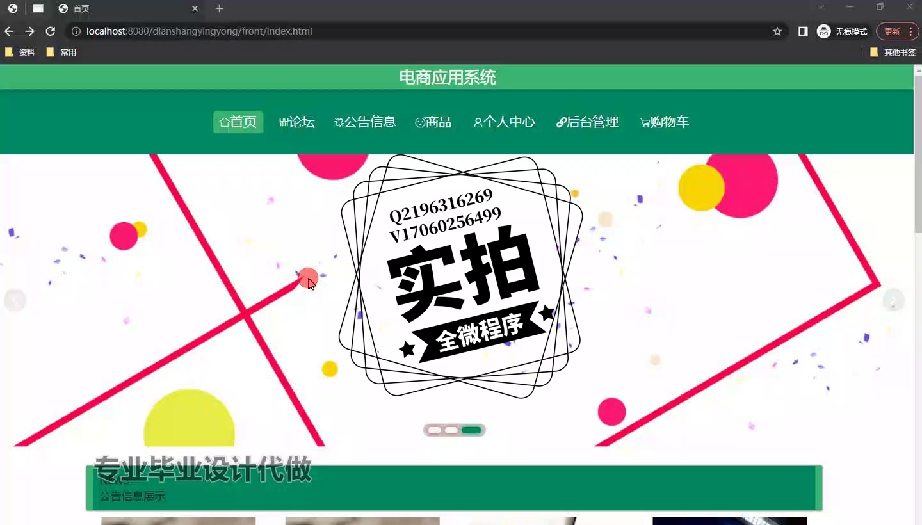Open the 资料 bookmarks folder
Screen dimensions: 922x525
click(20, 52)
